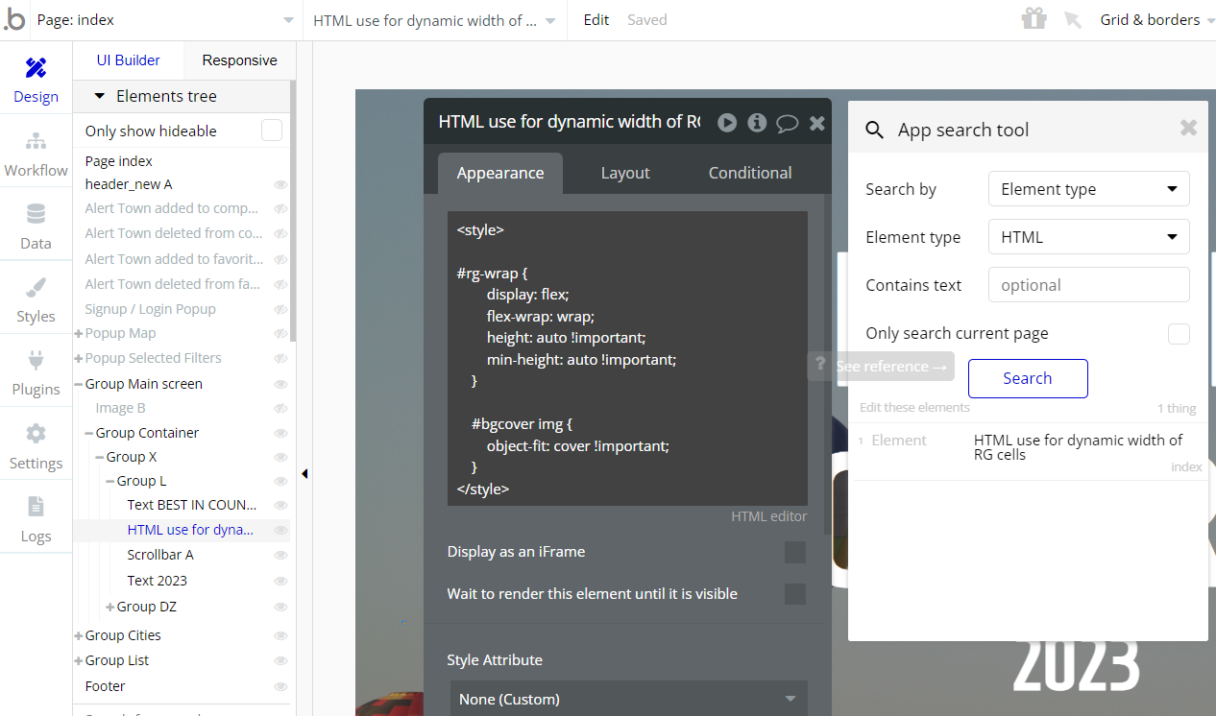Collapse the Group Main screen tree node
This screenshot has height=716, width=1216.
pyautogui.click(x=79, y=384)
